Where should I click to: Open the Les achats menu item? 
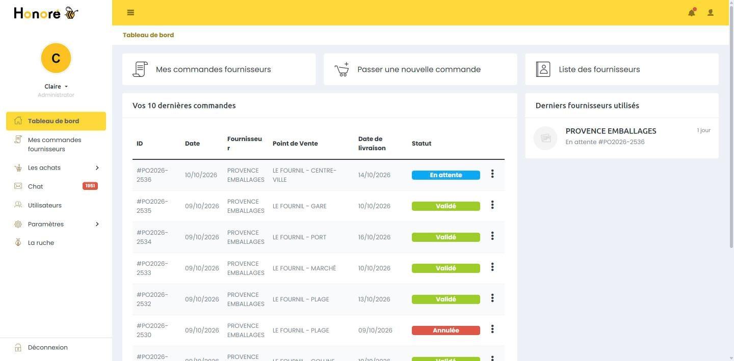coord(56,168)
